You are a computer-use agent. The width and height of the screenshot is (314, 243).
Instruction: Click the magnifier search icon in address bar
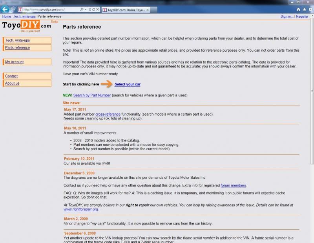tap(82, 9)
